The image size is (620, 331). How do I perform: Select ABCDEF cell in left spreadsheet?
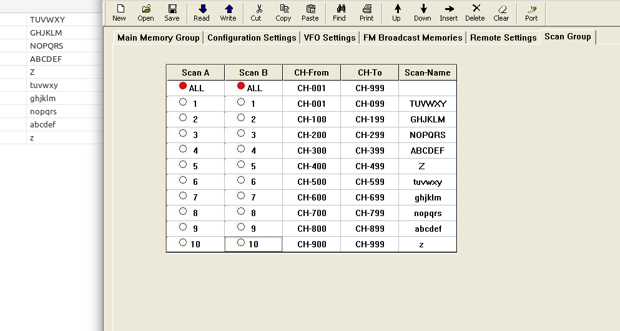click(64, 59)
